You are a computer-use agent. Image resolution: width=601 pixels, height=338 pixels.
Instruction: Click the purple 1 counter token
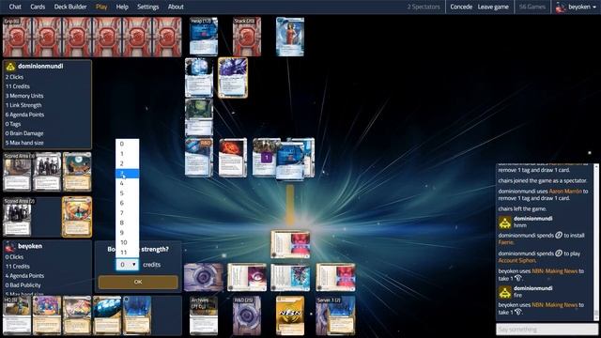click(x=267, y=157)
